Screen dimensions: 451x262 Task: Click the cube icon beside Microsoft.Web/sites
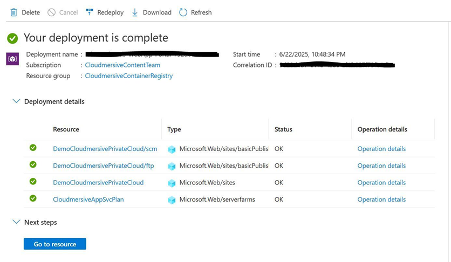pos(172,183)
